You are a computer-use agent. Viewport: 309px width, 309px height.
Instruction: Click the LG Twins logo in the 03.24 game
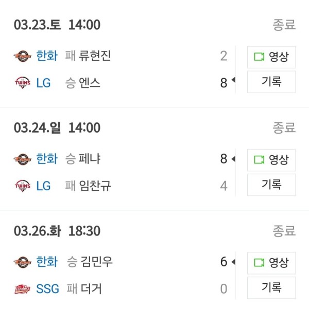pos(23,186)
